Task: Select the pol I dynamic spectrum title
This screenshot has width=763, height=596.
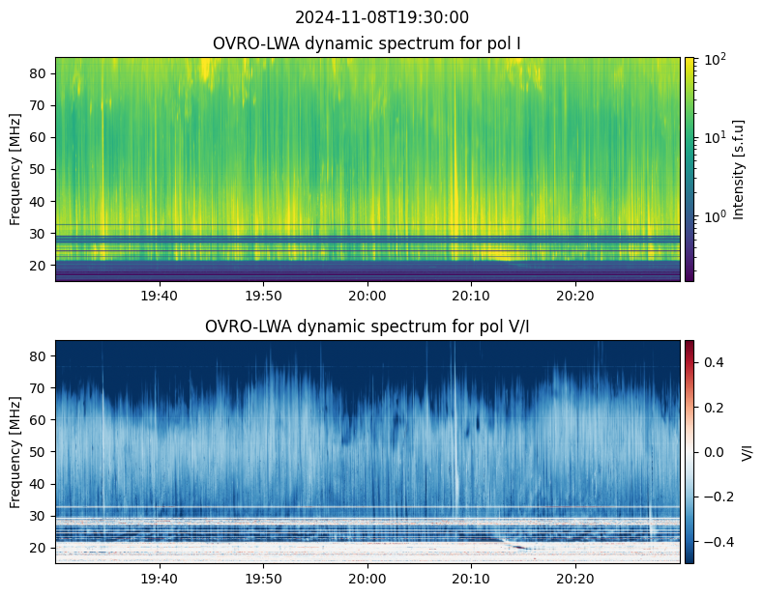Action: [367, 43]
